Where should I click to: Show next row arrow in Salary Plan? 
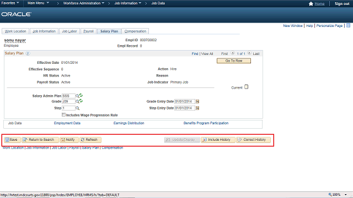(x=249, y=53)
